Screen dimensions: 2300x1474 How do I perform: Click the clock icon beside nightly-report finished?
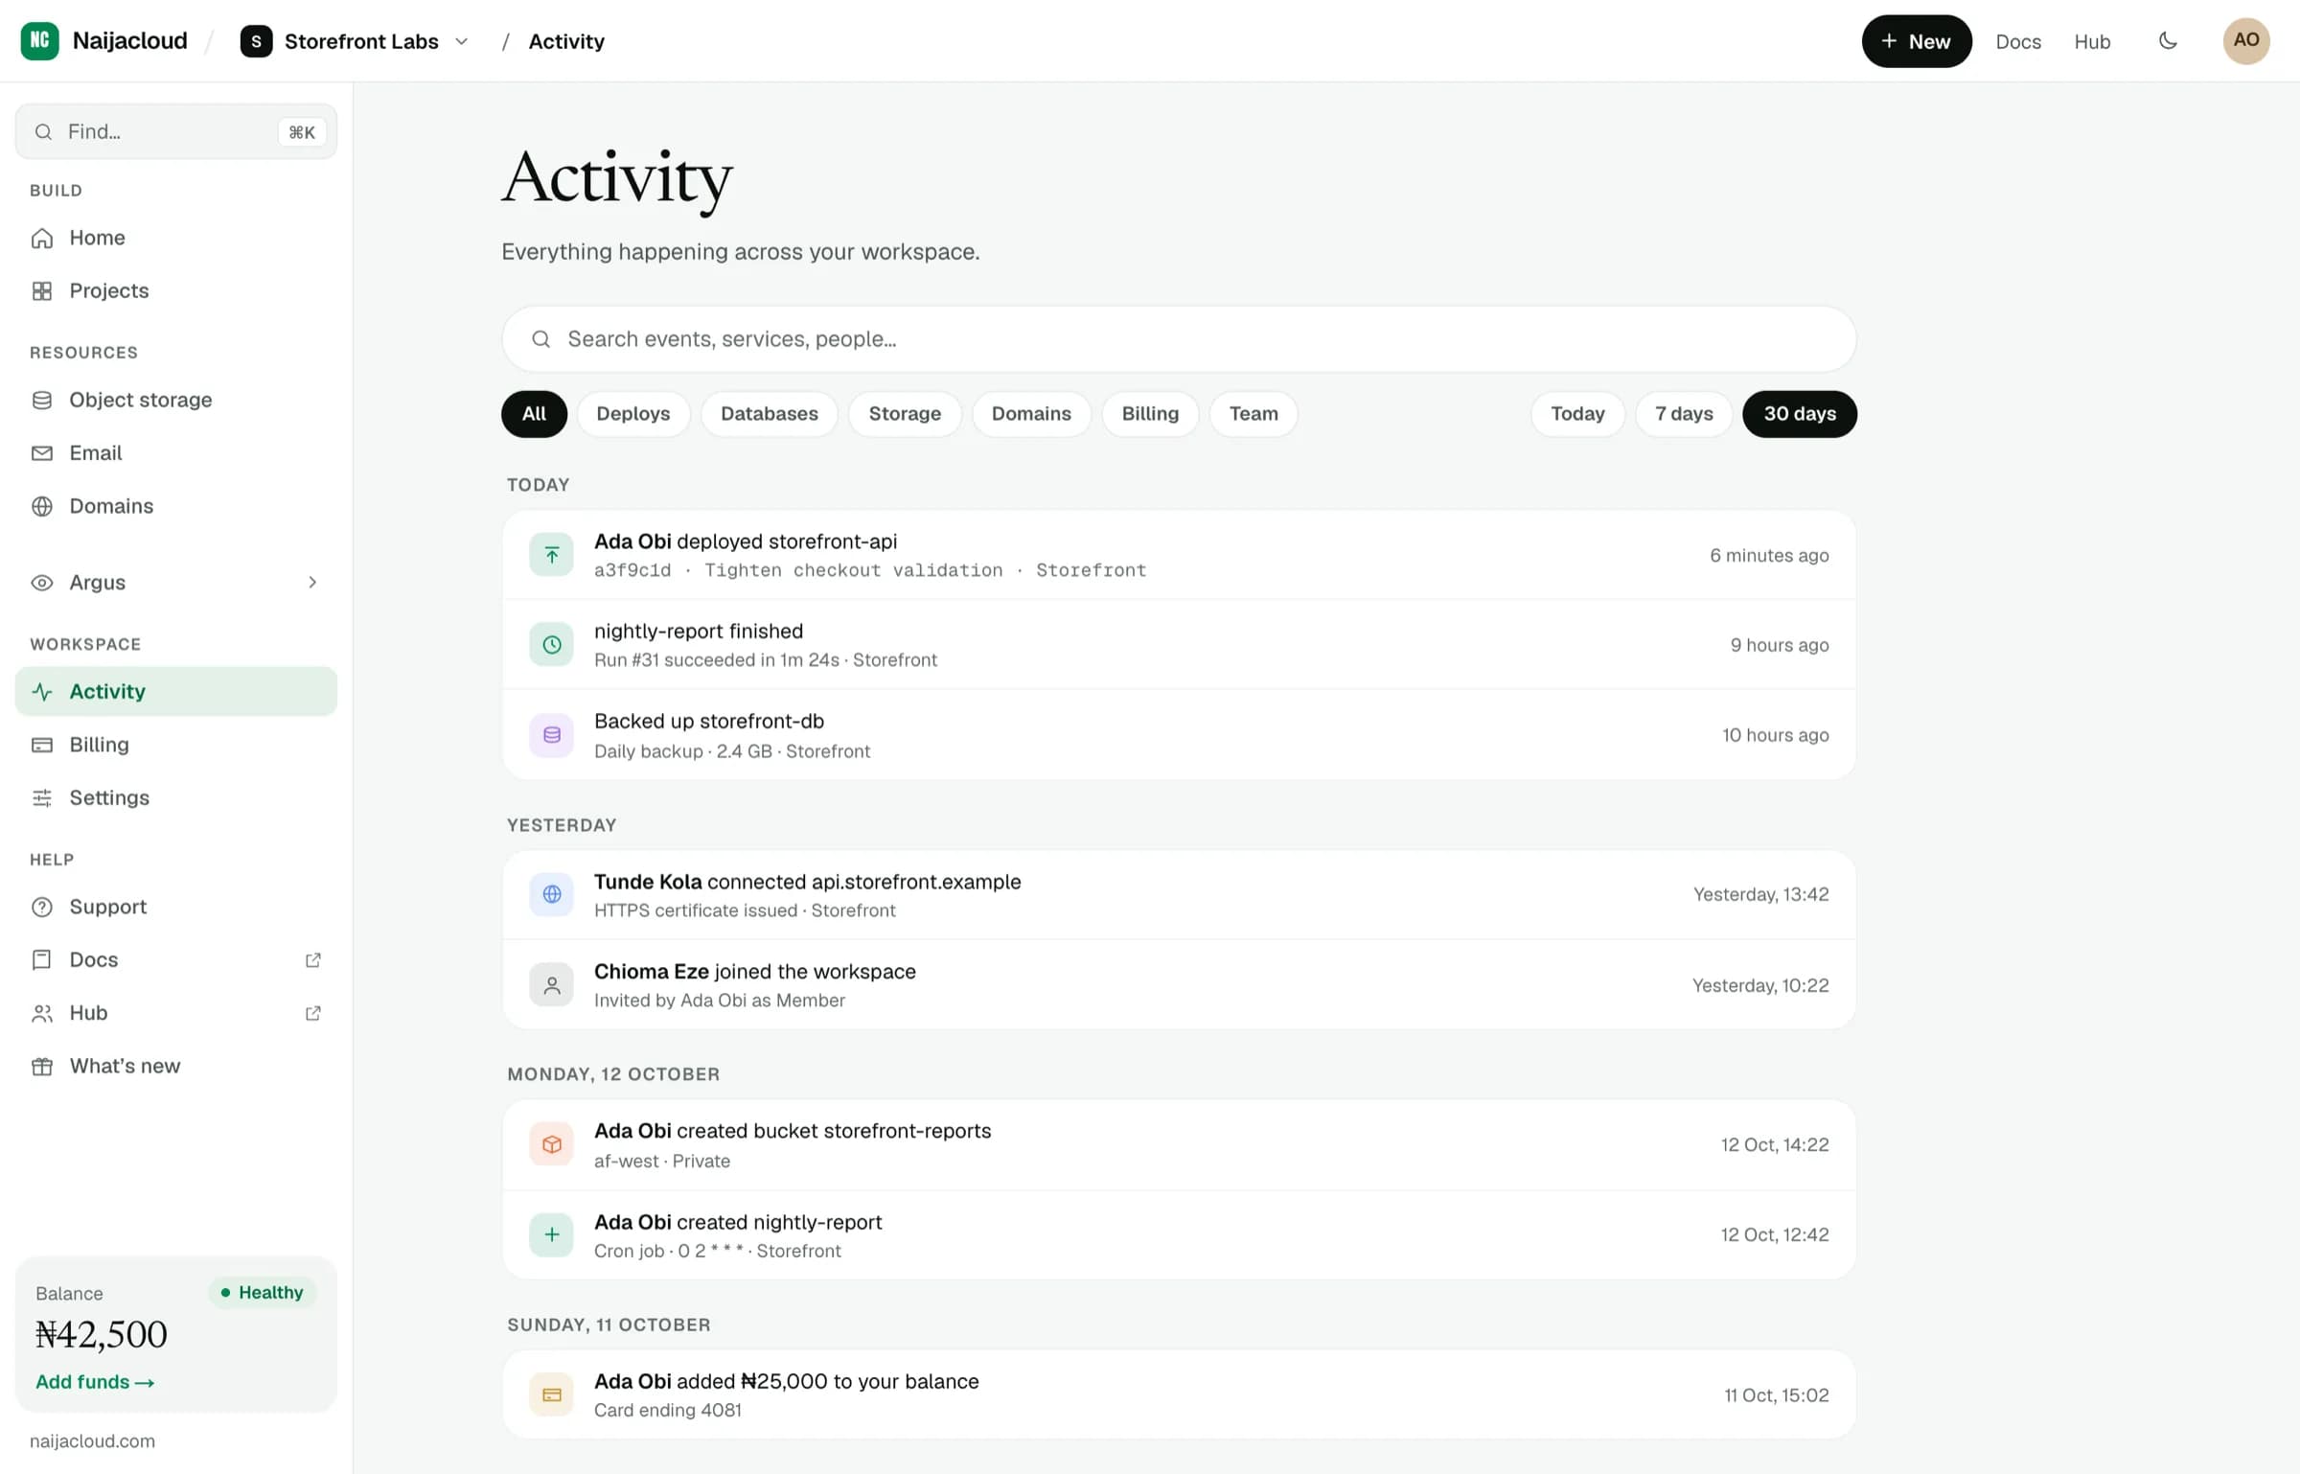552,645
